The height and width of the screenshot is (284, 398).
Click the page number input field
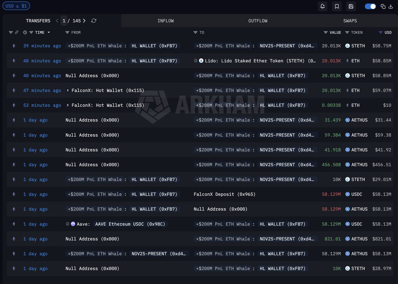[x=64, y=21]
